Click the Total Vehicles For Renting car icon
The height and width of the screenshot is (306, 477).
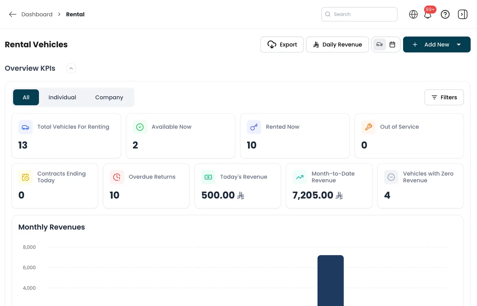click(26, 127)
